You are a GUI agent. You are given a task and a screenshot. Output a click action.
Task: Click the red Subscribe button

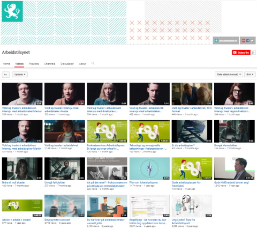(241, 53)
